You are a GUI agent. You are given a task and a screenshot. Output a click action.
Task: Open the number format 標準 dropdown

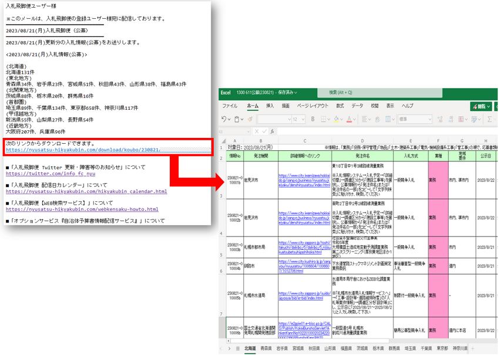(416, 119)
